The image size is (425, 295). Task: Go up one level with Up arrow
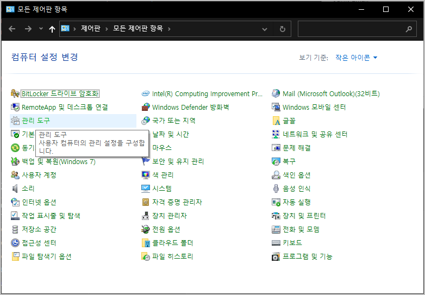(x=52, y=29)
